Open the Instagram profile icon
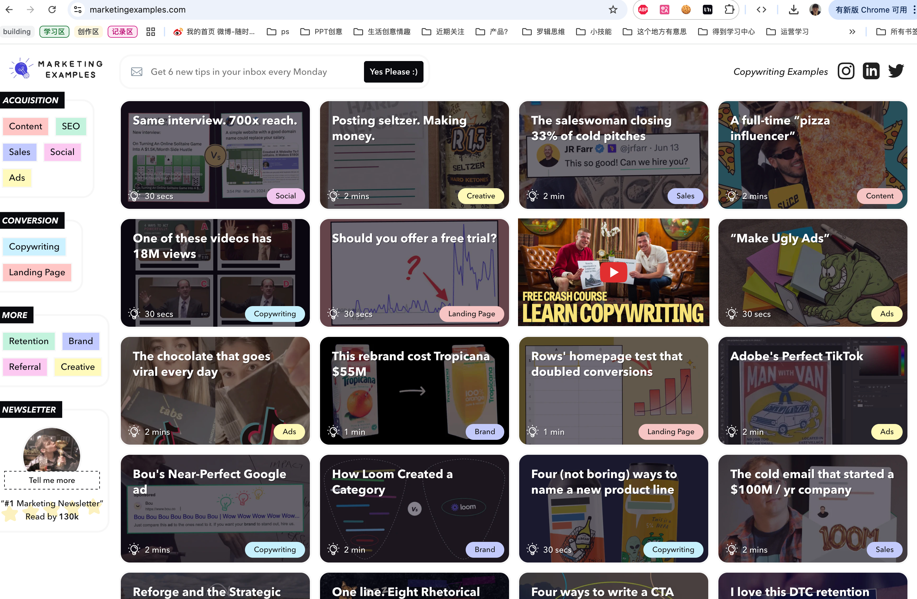Screen dimensions: 917x599 click(x=846, y=71)
